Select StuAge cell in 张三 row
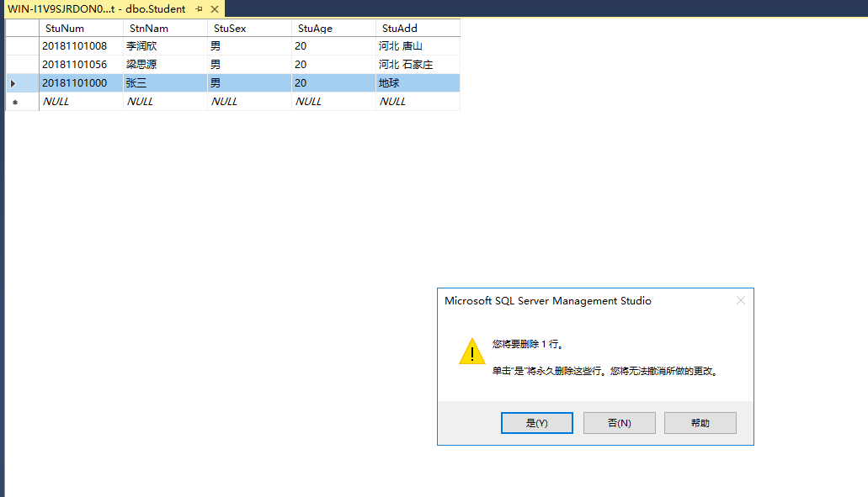The height and width of the screenshot is (497, 868). (x=333, y=83)
